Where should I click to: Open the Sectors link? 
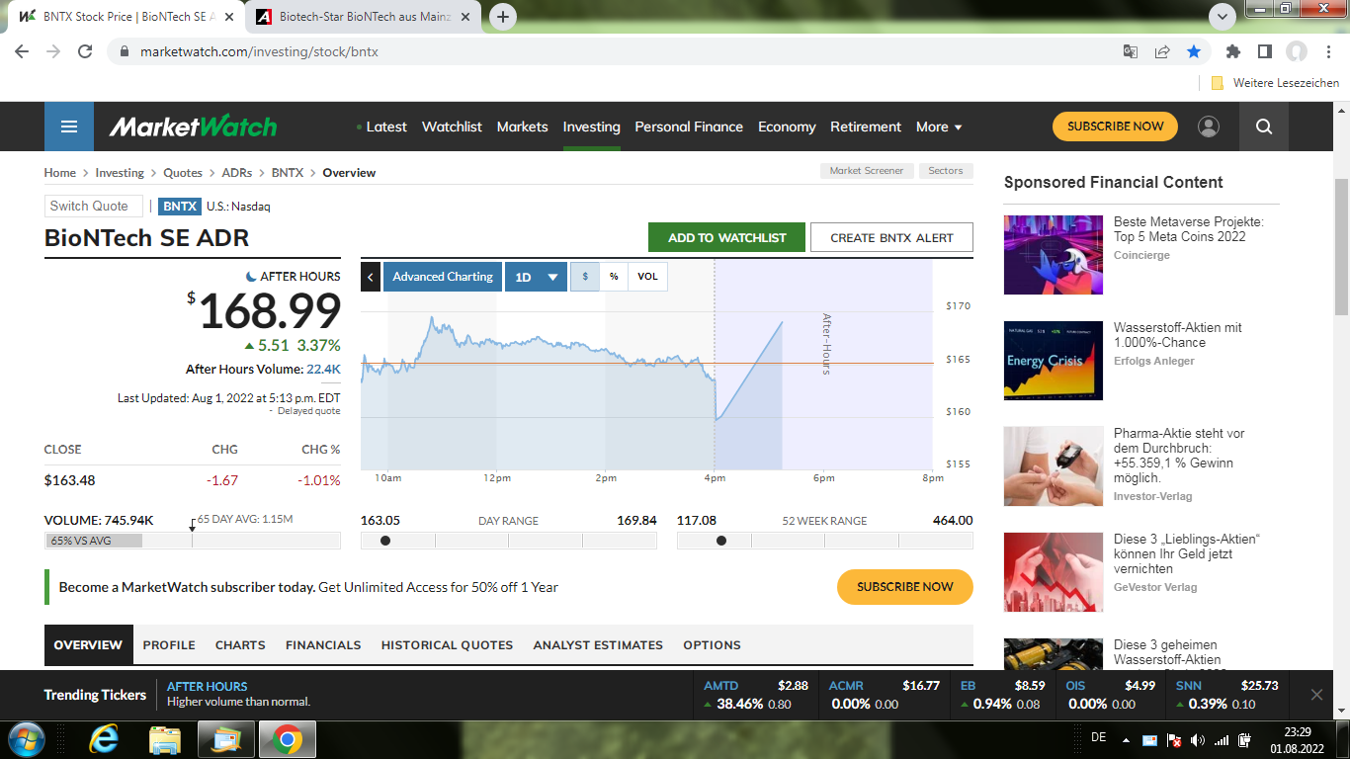pyautogui.click(x=946, y=171)
